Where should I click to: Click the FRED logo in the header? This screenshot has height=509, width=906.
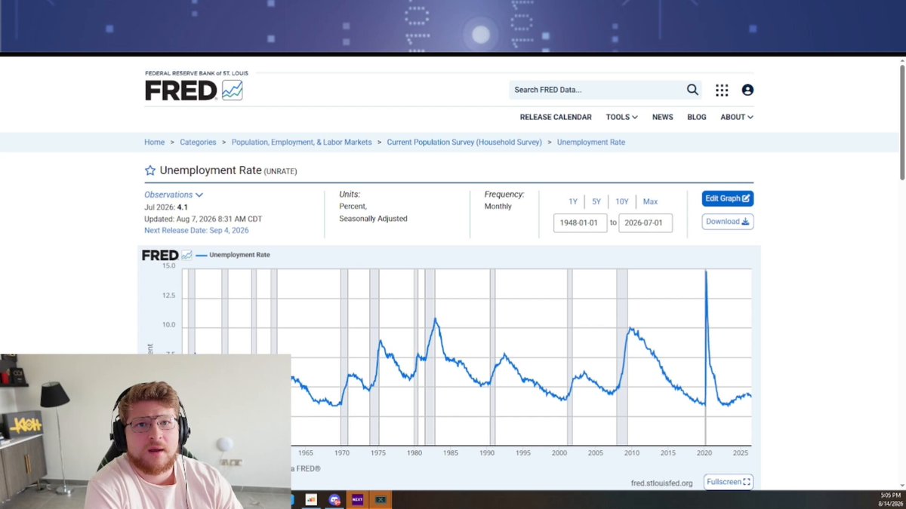(x=194, y=90)
